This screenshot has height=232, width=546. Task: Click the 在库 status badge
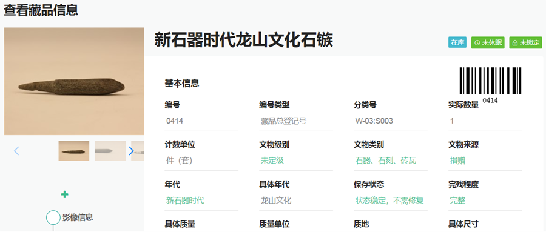(x=457, y=42)
